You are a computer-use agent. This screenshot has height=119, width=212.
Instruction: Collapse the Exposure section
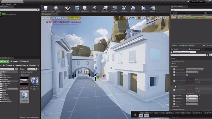pos(171,66)
